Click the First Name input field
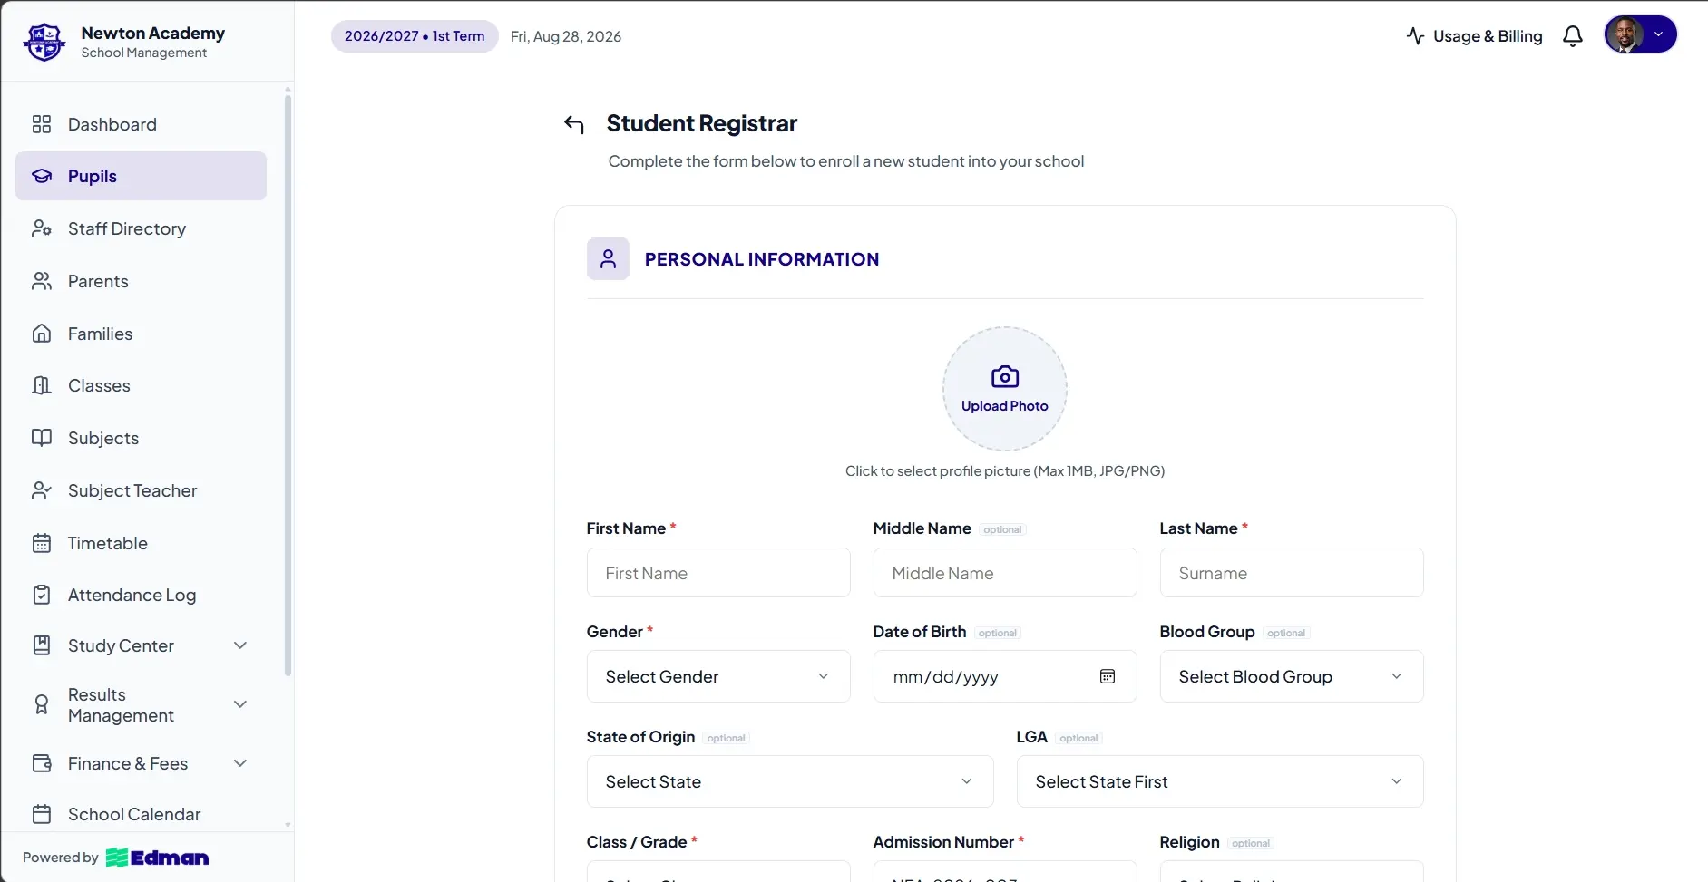 (718, 573)
